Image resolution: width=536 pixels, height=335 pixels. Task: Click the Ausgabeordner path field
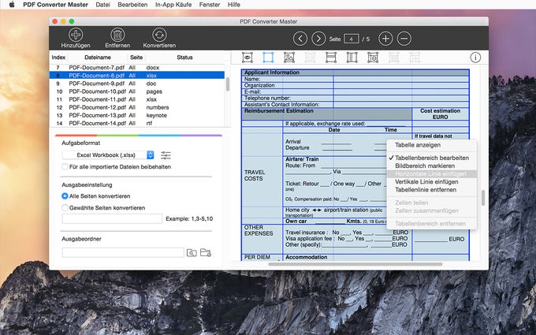tap(123, 252)
